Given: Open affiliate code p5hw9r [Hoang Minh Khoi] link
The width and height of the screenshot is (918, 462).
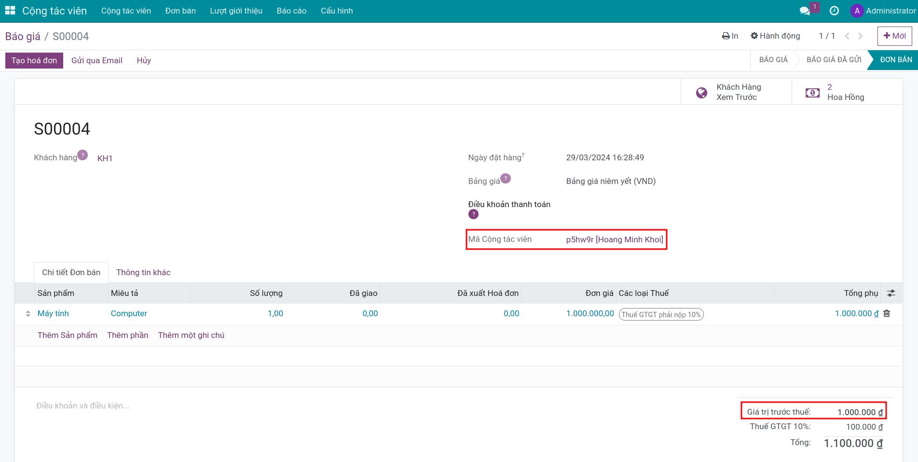Looking at the screenshot, I should 615,239.
